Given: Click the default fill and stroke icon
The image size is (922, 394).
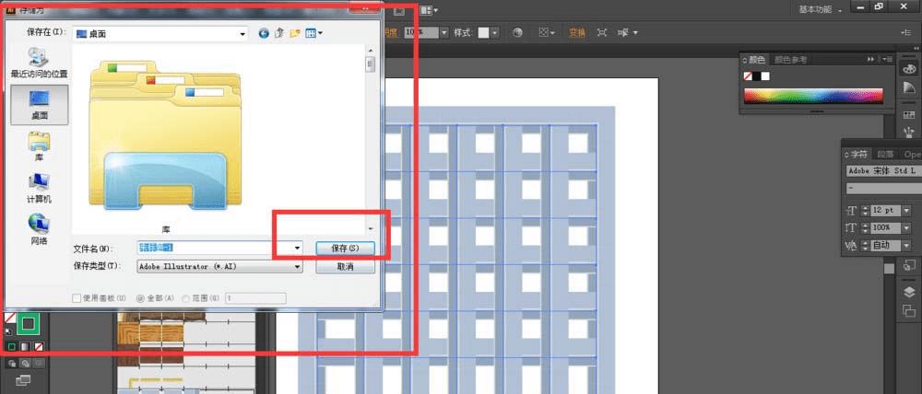Looking at the screenshot, I should (x=8, y=331).
